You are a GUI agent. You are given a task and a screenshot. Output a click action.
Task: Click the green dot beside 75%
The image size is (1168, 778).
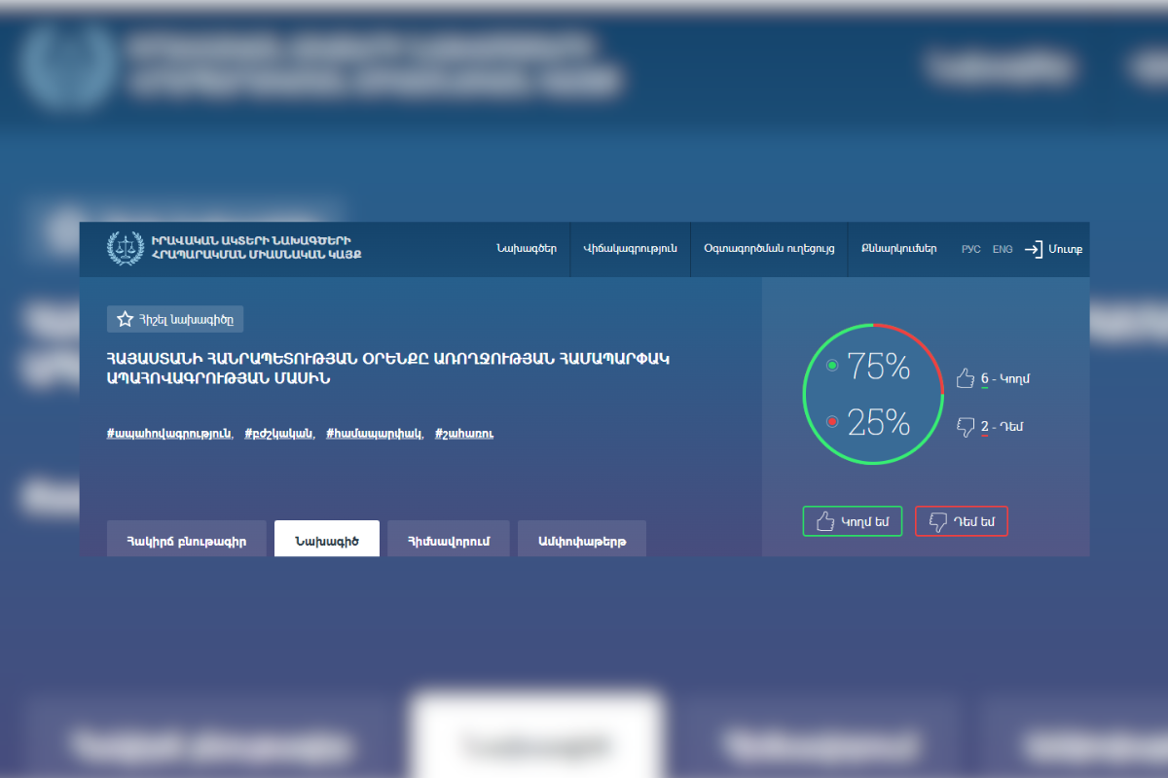pyautogui.click(x=831, y=366)
